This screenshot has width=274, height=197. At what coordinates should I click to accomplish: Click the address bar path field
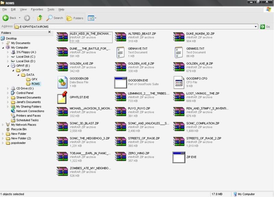(134, 27)
